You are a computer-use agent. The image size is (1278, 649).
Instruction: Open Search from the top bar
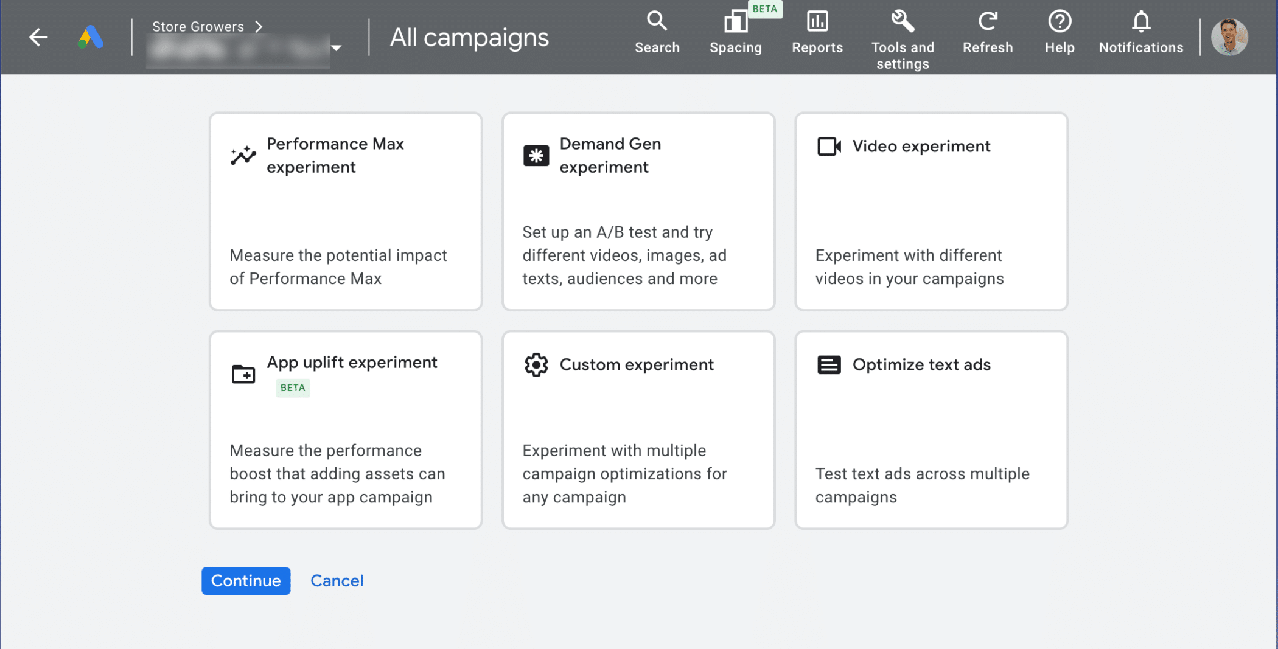click(657, 33)
